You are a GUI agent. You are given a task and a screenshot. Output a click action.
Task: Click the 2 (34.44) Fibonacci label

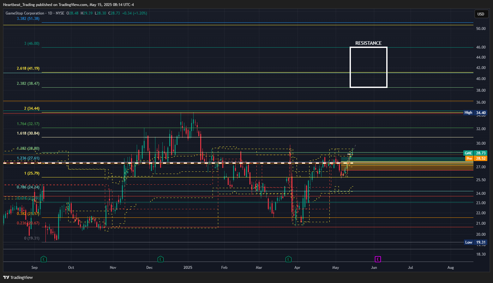[32, 108]
